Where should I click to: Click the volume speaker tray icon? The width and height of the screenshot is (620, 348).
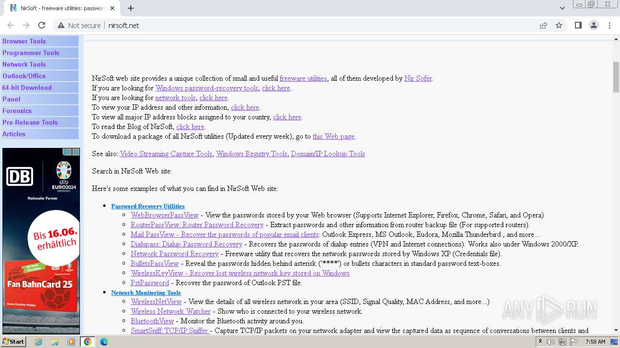point(551,342)
